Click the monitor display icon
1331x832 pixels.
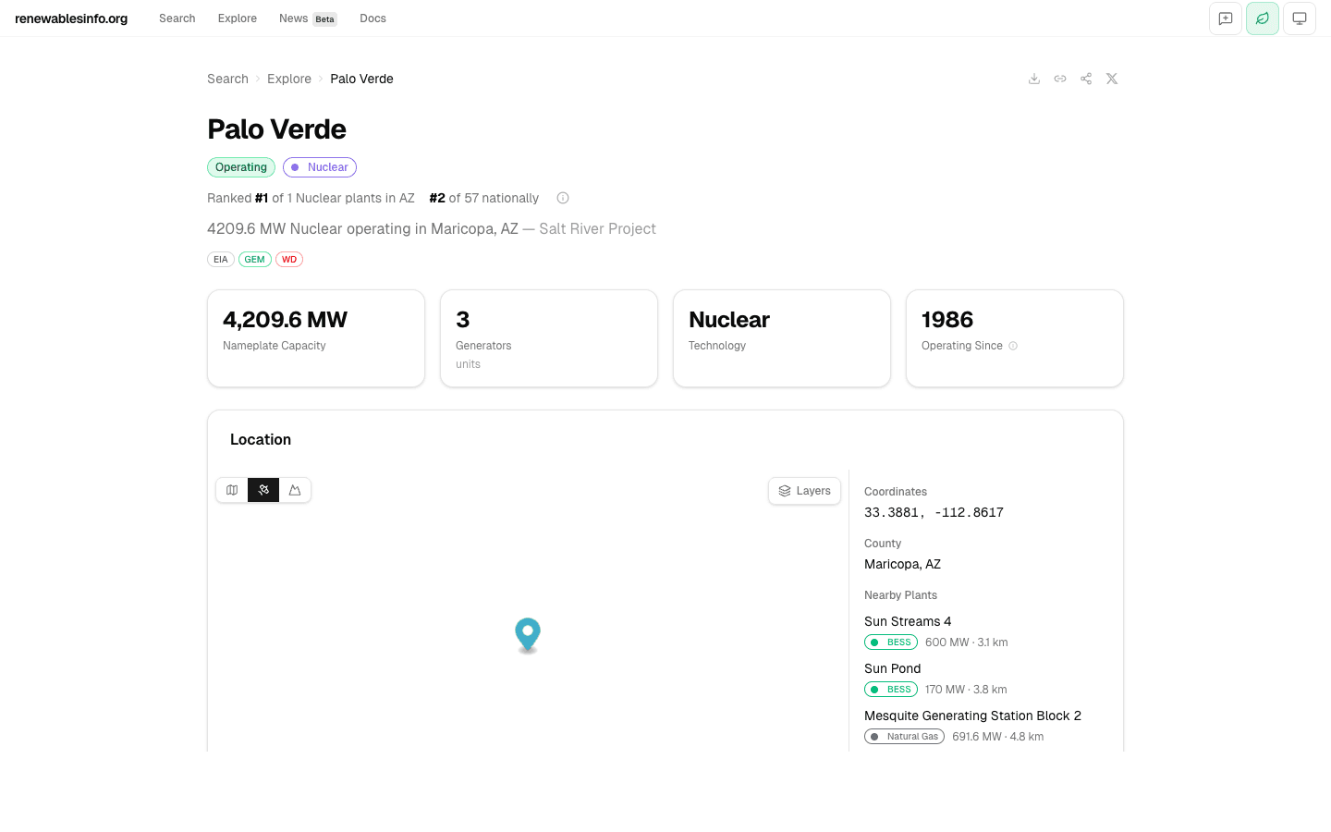1300,18
